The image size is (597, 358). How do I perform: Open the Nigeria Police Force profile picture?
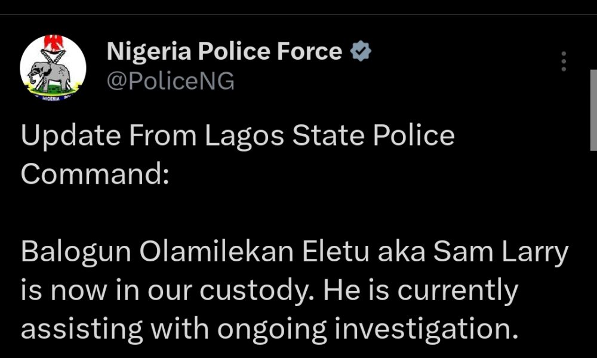[53, 68]
